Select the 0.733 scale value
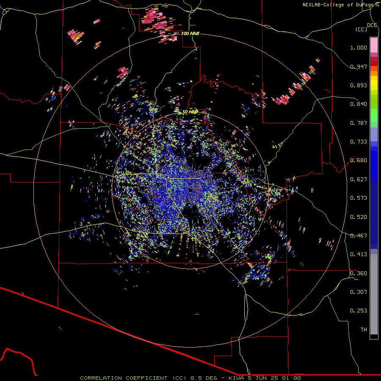Image resolution: width=381 pixels, height=381 pixels. [359, 142]
